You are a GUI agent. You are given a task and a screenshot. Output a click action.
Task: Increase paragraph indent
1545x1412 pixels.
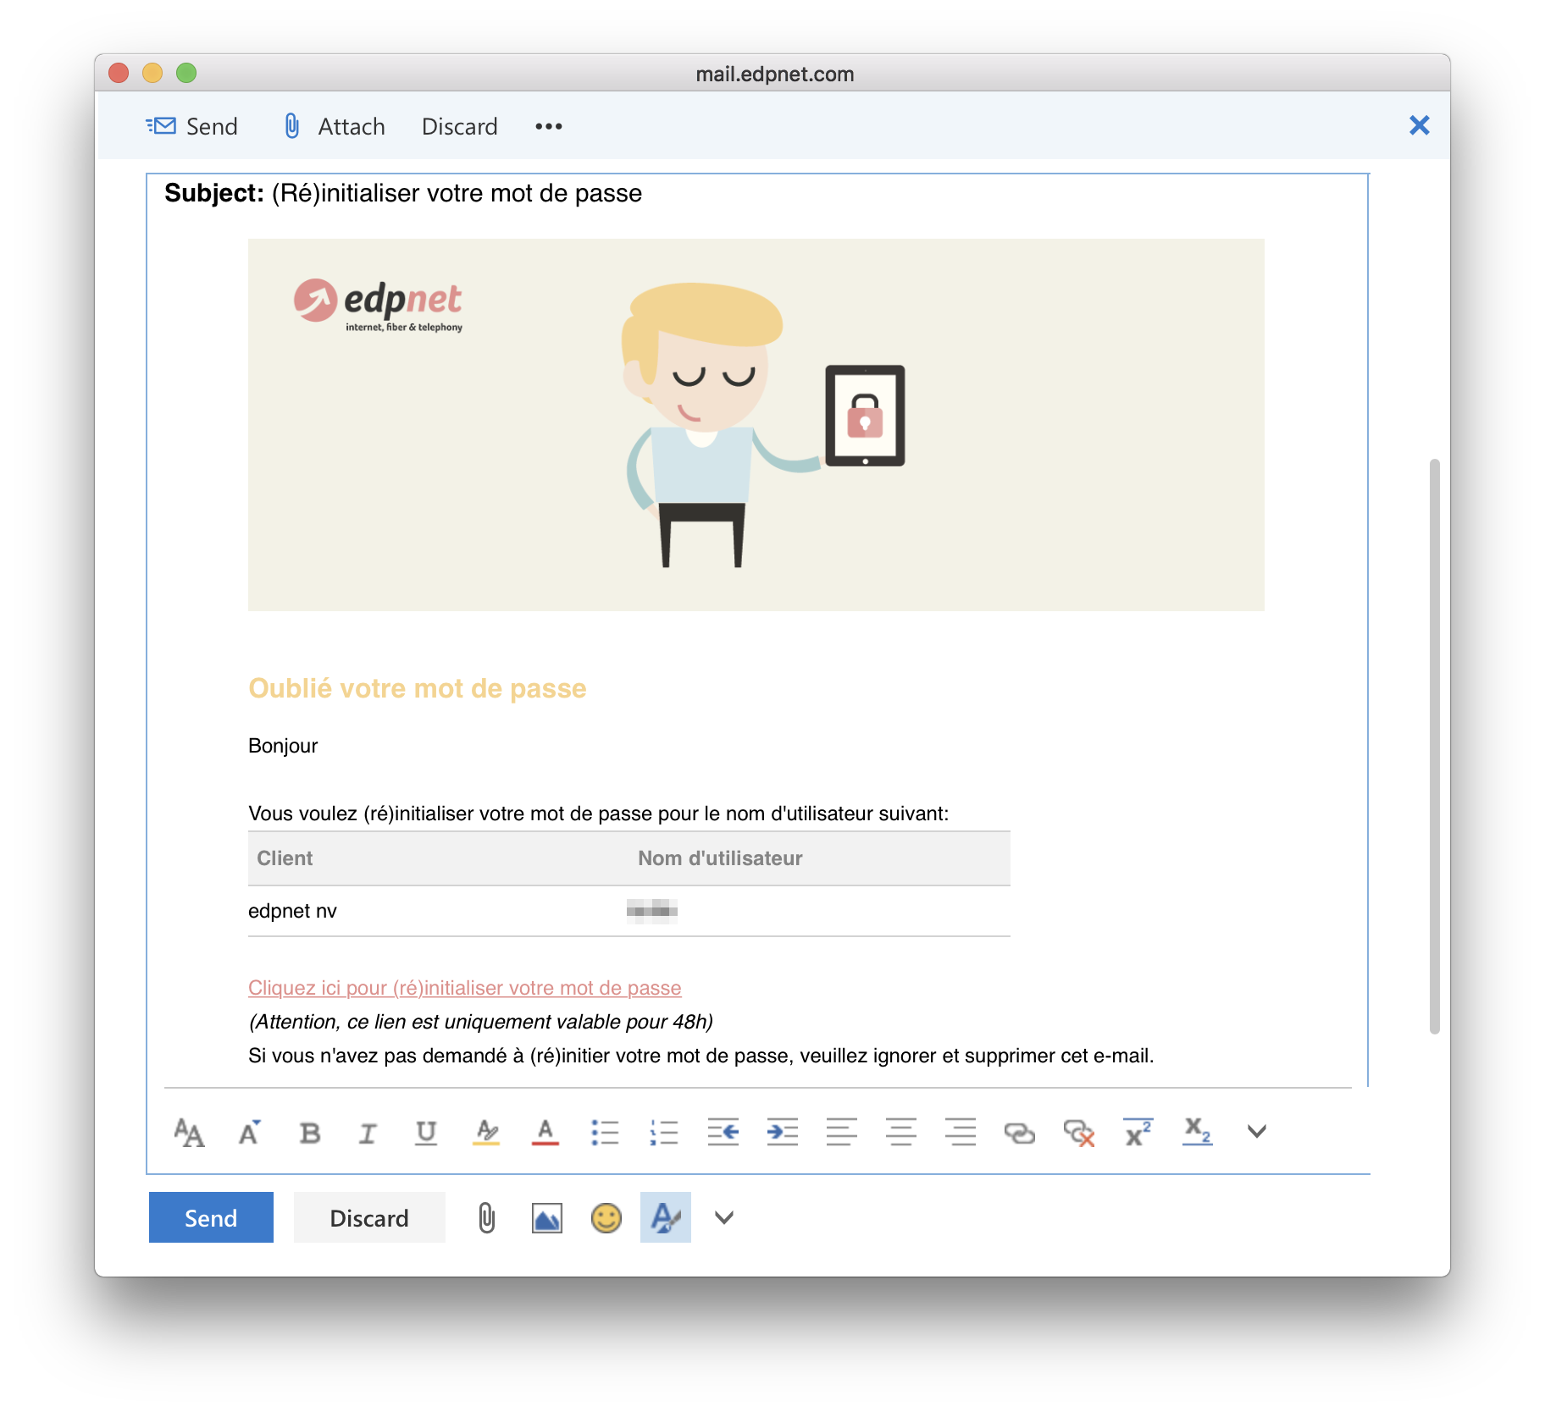point(782,1133)
